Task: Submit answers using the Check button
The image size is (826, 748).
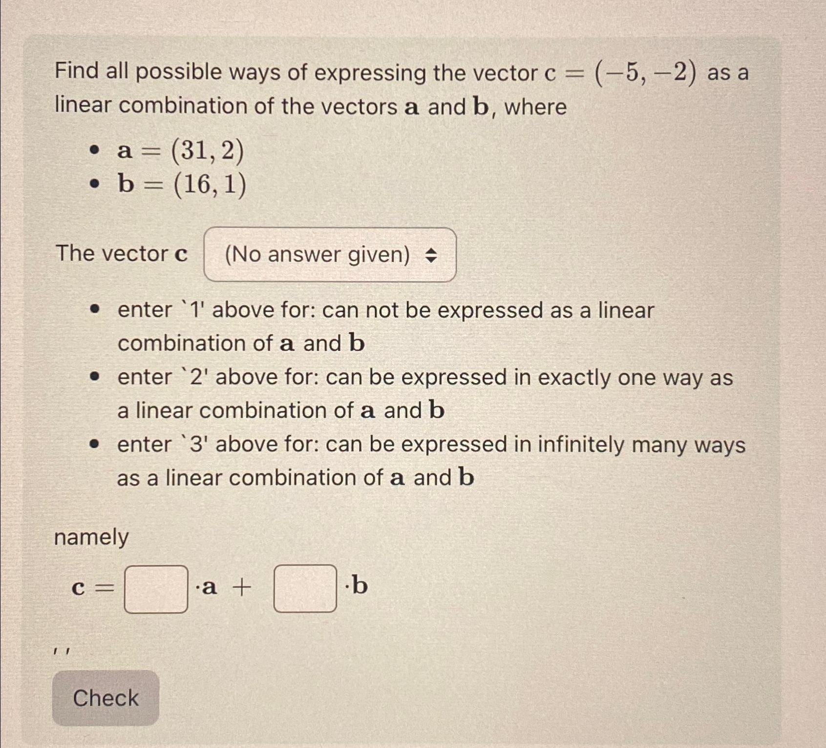Action: pyautogui.click(x=105, y=698)
